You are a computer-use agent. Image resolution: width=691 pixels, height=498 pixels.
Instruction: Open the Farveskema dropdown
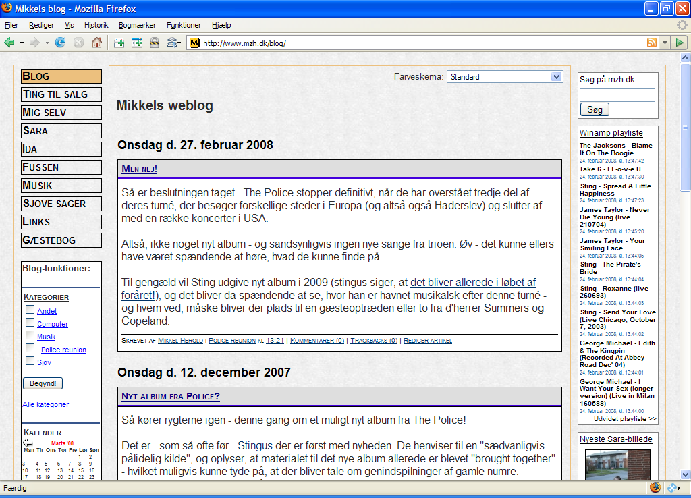505,77
